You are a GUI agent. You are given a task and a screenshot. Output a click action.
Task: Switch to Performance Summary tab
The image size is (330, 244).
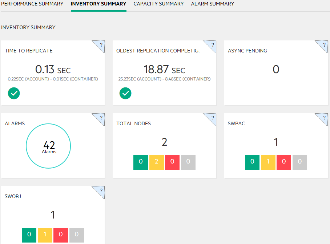coord(32,4)
